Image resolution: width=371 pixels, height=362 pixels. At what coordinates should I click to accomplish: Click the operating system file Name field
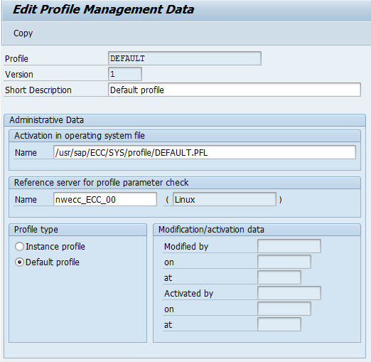pyautogui.click(x=205, y=152)
